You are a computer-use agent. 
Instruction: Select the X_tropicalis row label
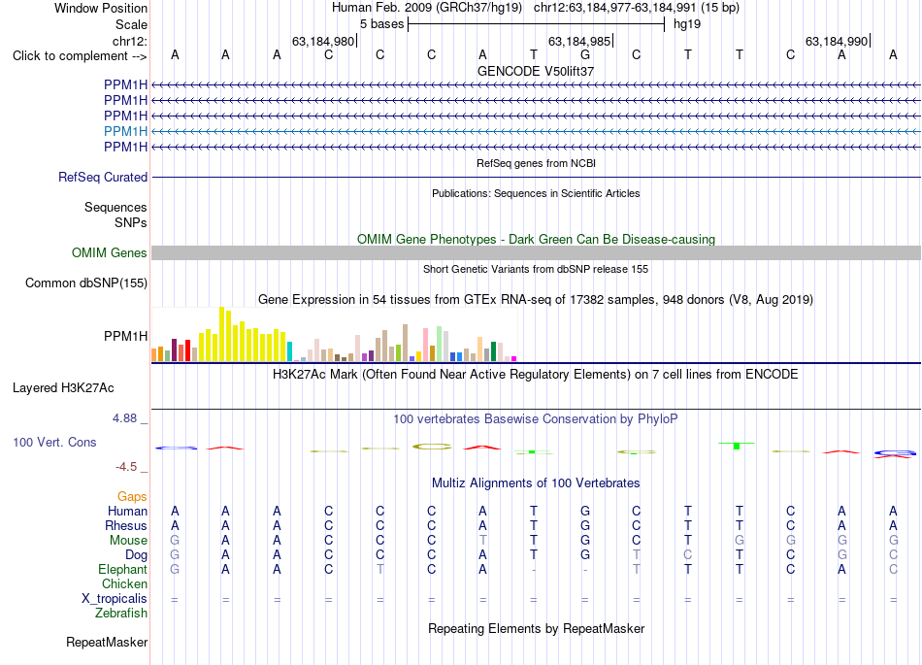pyautogui.click(x=115, y=599)
